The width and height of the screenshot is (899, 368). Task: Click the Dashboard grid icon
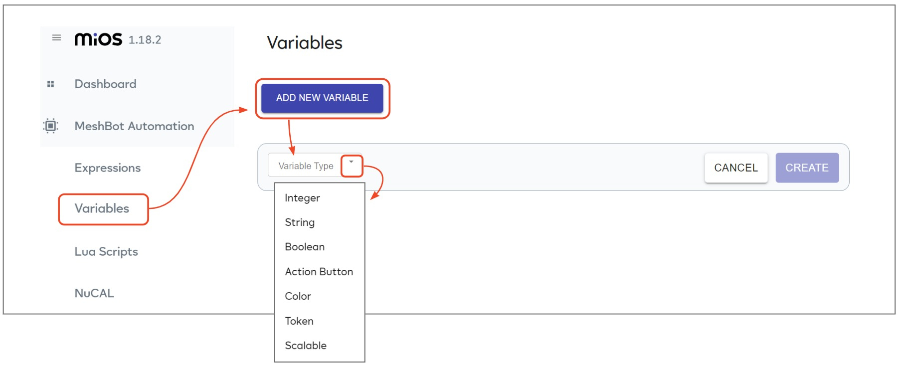click(50, 84)
